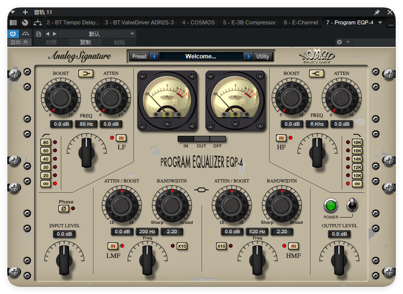Open the automation 自动: 关 selector

19,42
